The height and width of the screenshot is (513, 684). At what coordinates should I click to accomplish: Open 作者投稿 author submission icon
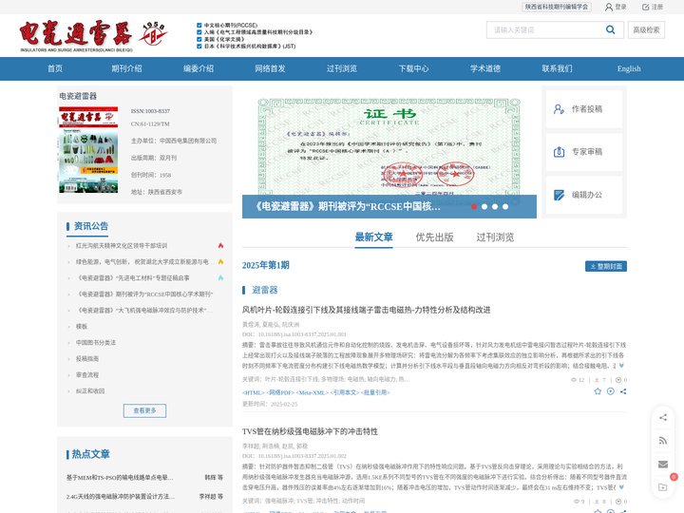[x=559, y=109]
